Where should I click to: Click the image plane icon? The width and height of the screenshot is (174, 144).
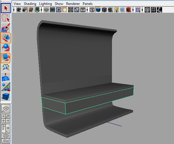37,10
